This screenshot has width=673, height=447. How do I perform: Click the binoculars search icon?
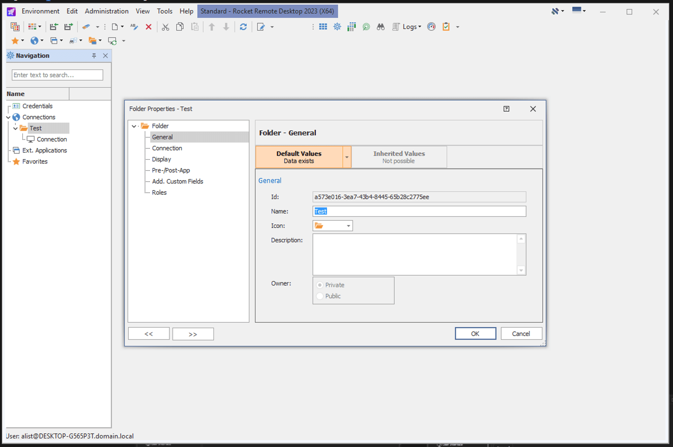point(381,27)
